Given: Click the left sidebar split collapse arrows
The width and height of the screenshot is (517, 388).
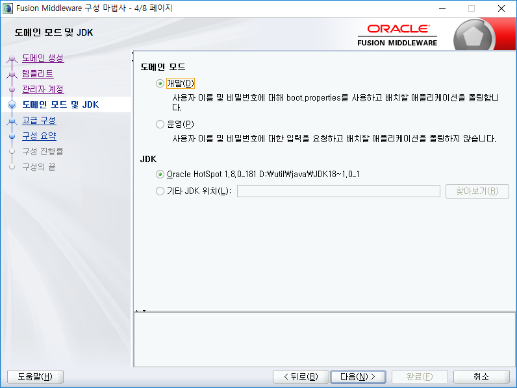Looking at the screenshot, I should click(x=132, y=56).
